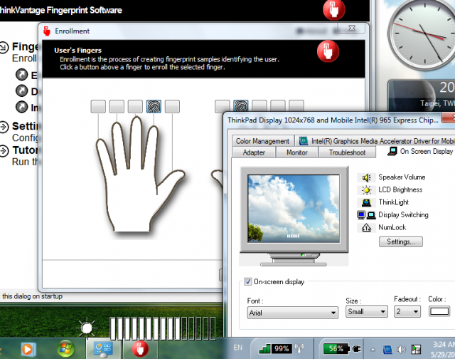Click red fingerprint logo in ThinkVantage title bar
This screenshot has width=455, height=359.
coord(333,10)
